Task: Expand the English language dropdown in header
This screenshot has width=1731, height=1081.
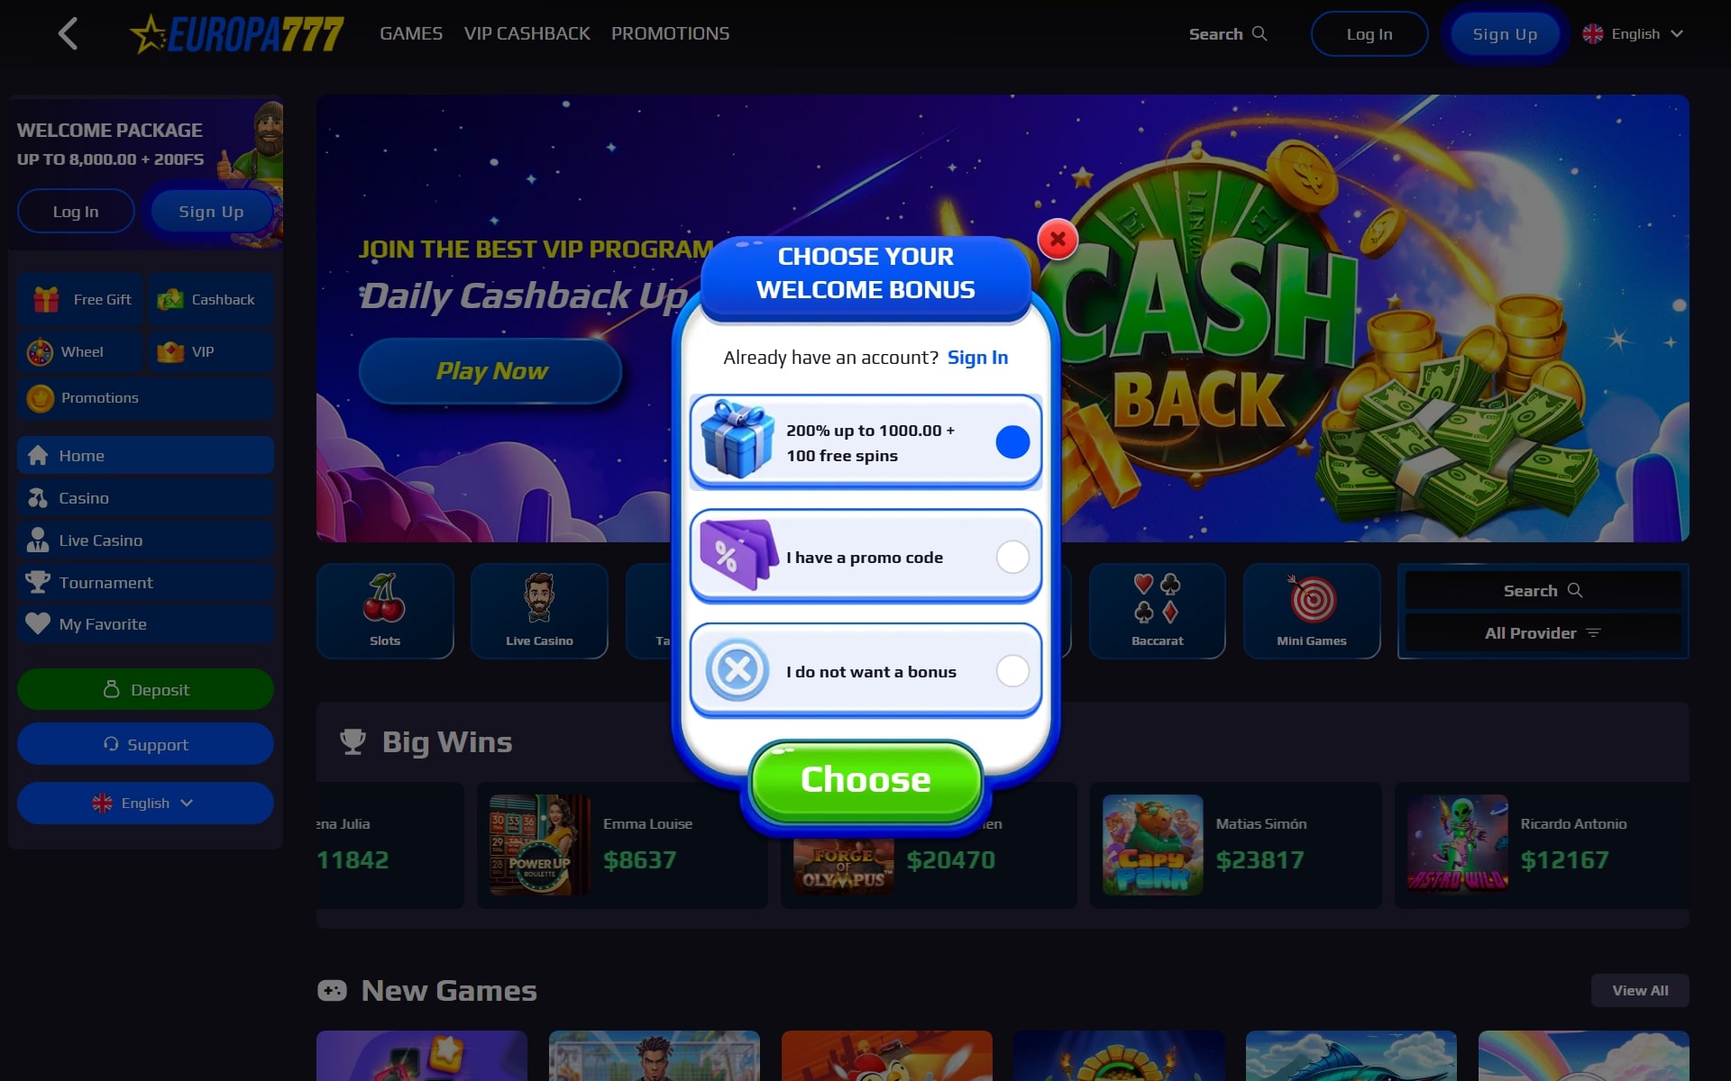Action: pyautogui.click(x=1633, y=33)
